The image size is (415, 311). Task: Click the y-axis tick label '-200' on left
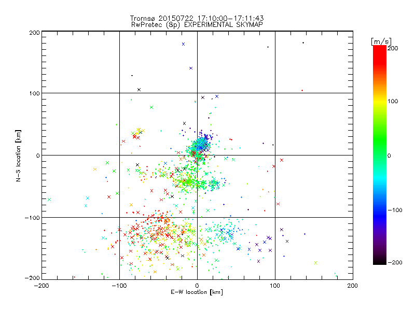(x=32, y=278)
